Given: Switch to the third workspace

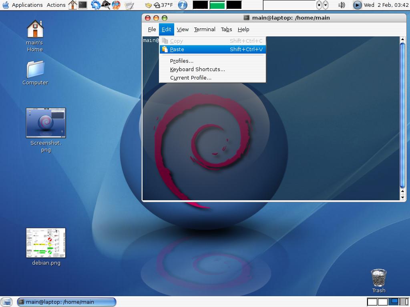Looking at the screenshot, I should [393, 302].
